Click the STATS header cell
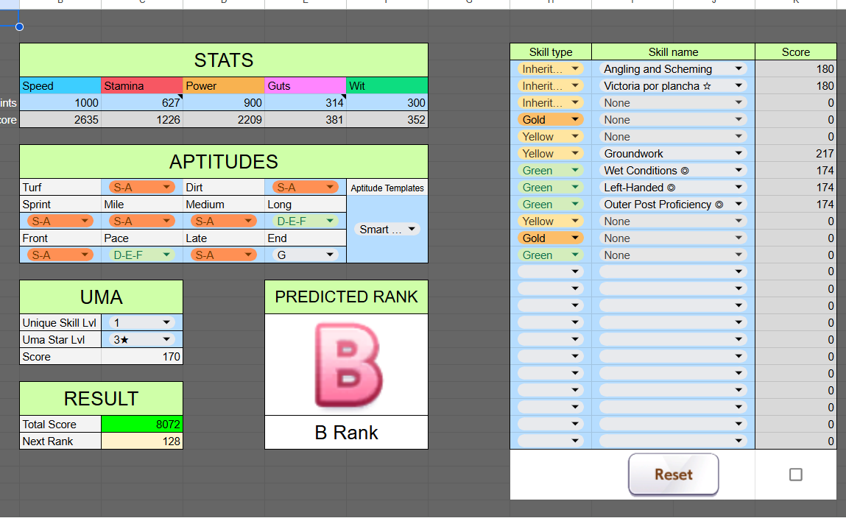 224,60
